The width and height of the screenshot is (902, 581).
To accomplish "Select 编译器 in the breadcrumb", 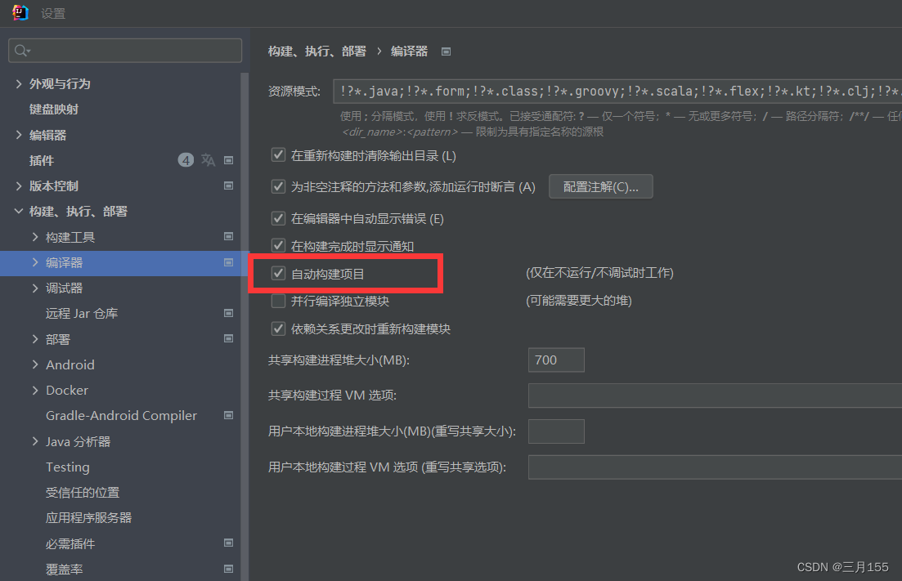I will coord(409,51).
